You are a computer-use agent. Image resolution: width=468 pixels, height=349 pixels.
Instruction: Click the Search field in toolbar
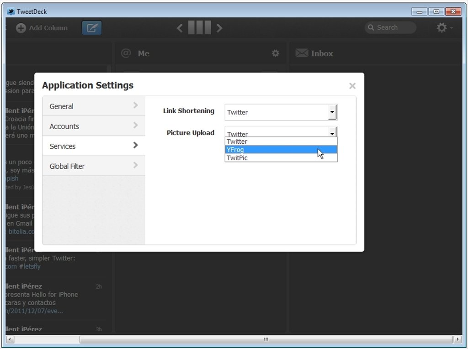pyautogui.click(x=390, y=27)
